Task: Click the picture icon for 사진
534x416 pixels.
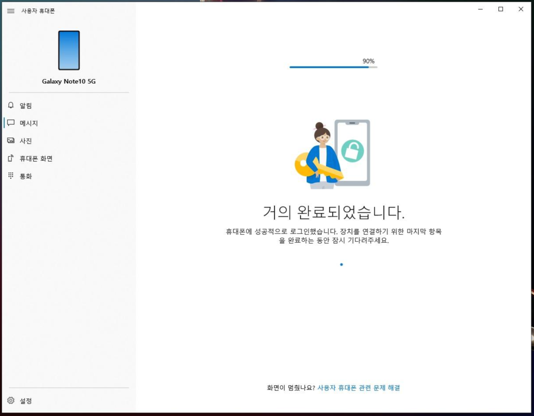Action: 11,141
